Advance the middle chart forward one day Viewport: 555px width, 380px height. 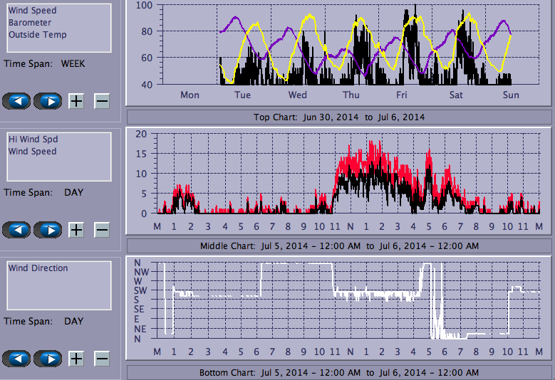click(x=48, y=230)
